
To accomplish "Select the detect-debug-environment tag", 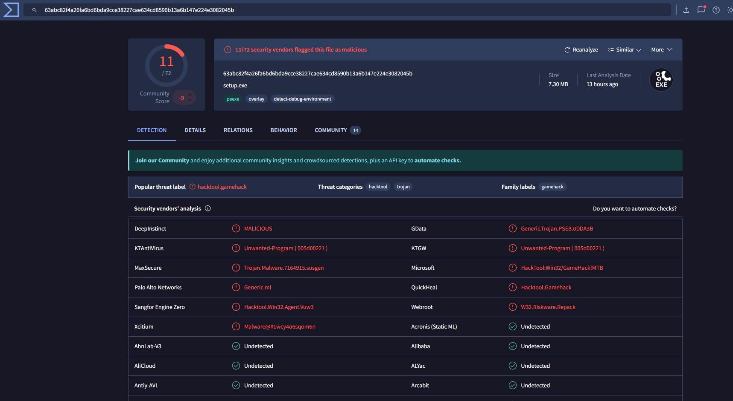I will tap(302, 99).
